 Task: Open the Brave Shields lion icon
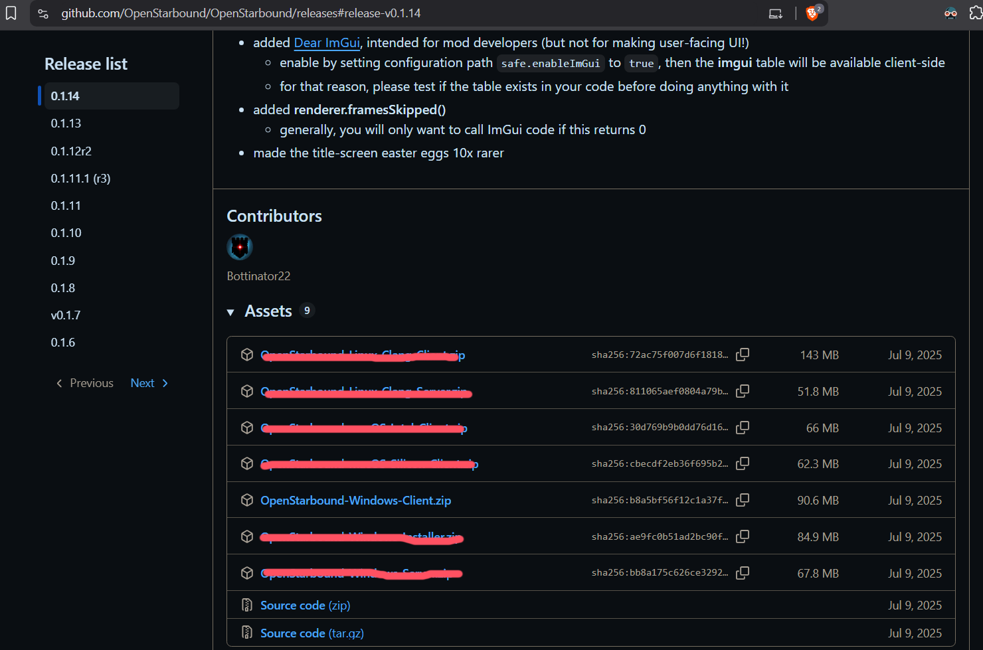812,13
